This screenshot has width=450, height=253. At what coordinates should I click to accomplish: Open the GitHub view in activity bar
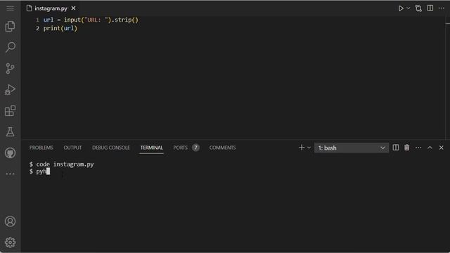tap(10, 153)
